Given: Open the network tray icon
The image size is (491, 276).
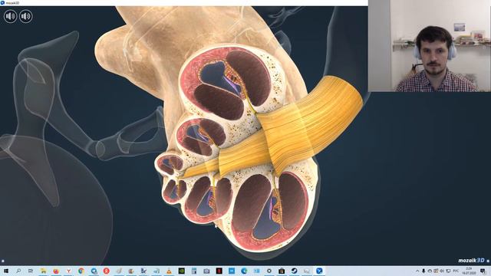Looking at the screenshot, I should (x=448, y=271).
